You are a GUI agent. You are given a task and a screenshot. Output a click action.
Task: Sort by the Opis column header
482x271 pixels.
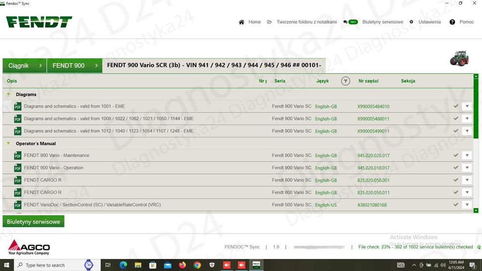[x=12, y=81]
